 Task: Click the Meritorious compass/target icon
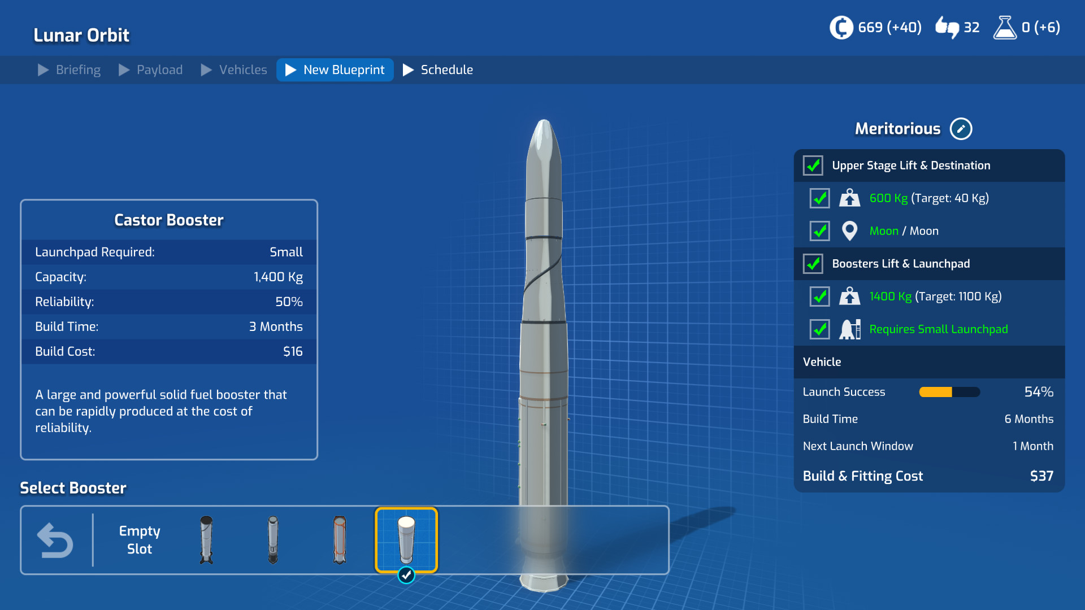point(961,129)
